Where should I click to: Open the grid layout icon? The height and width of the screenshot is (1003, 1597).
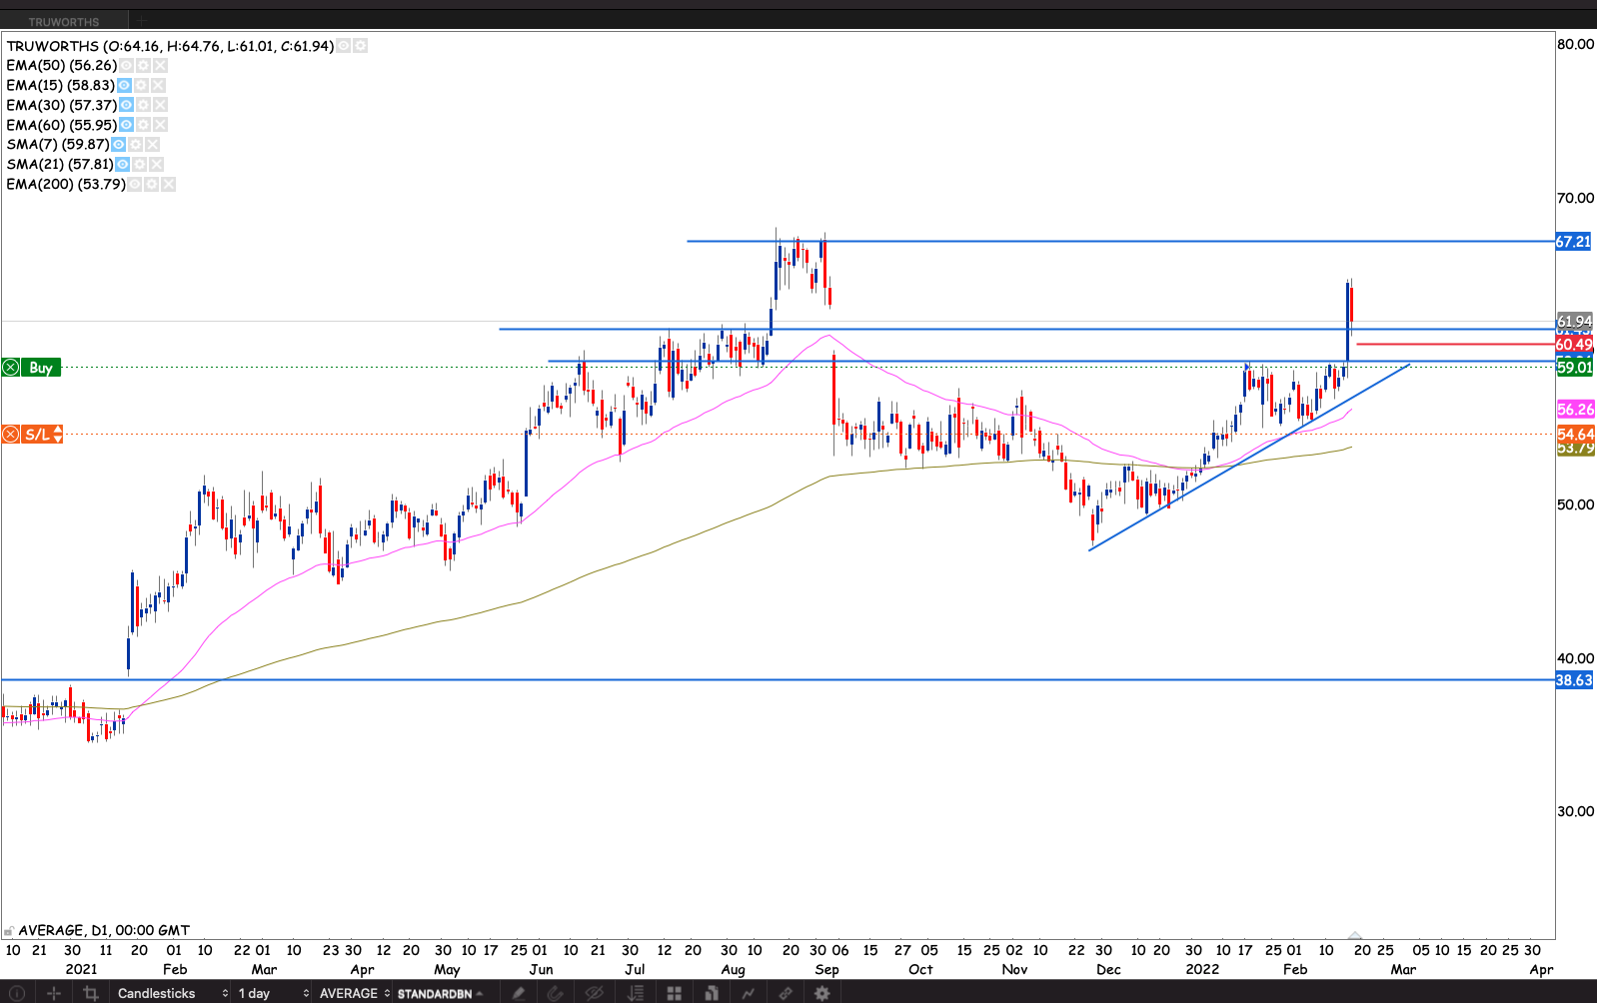click(675, 993)
